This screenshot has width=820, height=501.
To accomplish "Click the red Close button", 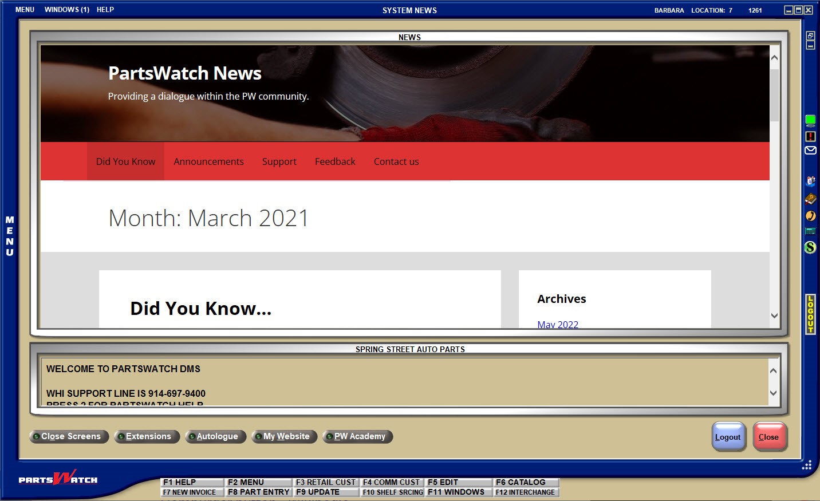I will (768, 437).
